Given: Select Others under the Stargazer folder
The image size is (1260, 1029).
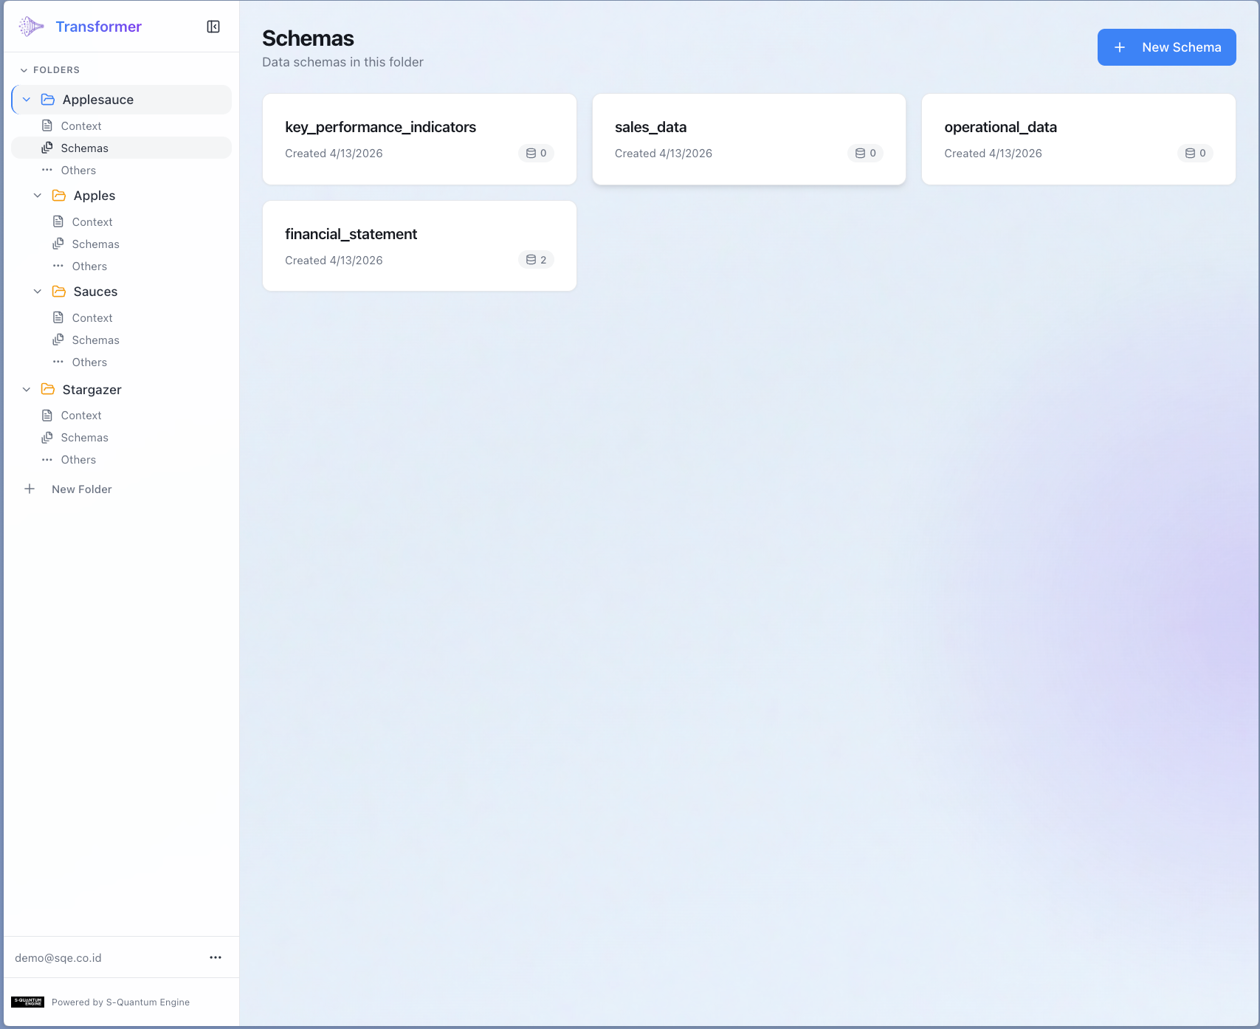Looking at the screenshot, I should point(78,460).
